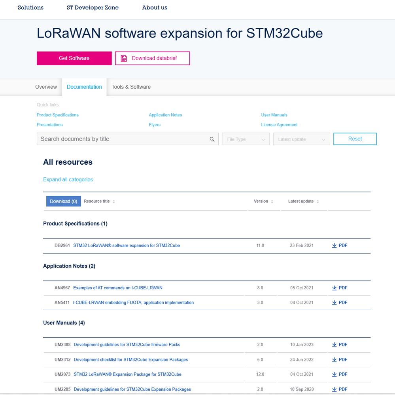Open Examples of AT commands document

118,288
